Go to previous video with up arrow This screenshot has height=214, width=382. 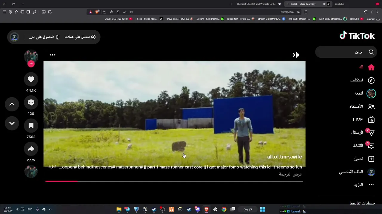coord(12,104)
